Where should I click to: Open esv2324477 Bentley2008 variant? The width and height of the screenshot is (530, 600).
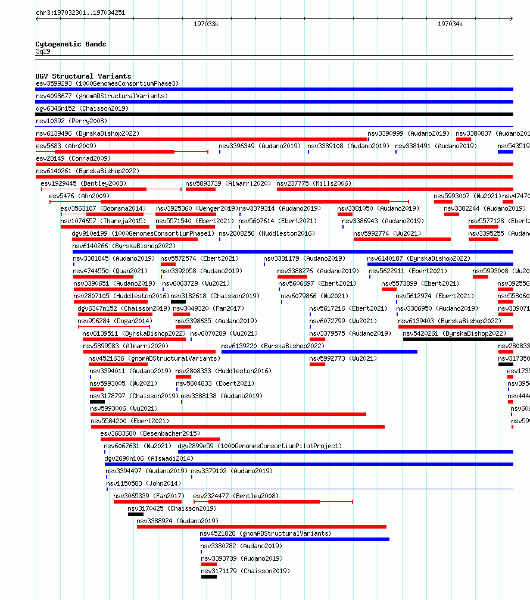pos(236,496)
